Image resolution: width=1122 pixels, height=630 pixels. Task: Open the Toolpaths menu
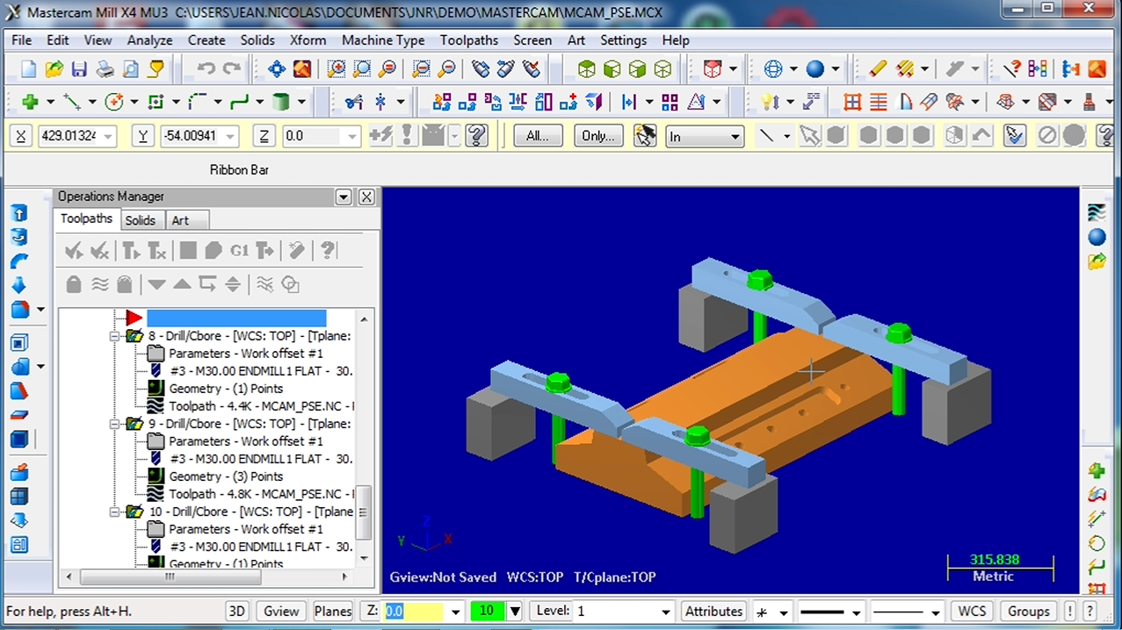click(x=469, y=40)
